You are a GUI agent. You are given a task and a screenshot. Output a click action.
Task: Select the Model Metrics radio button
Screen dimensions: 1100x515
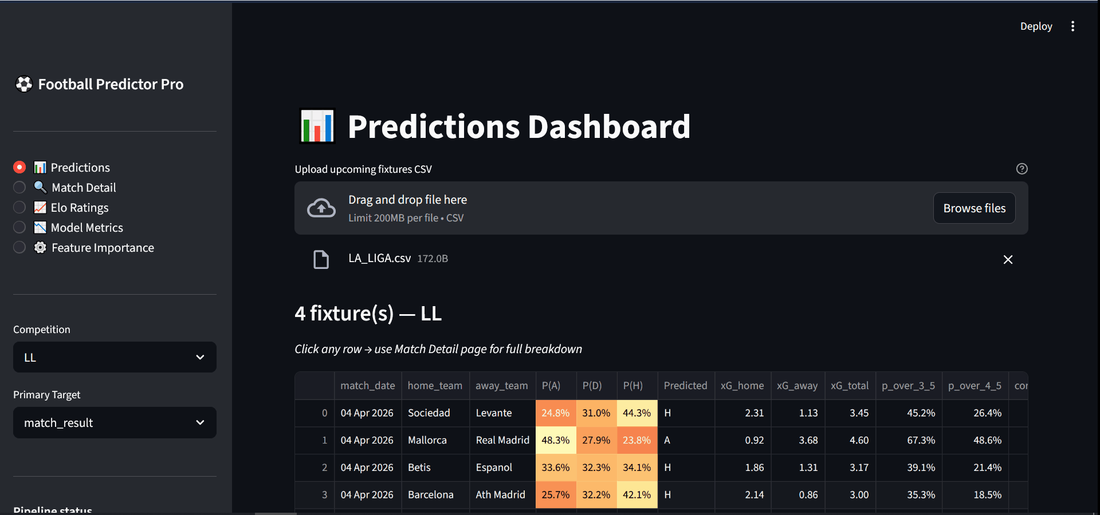[19, 227]
